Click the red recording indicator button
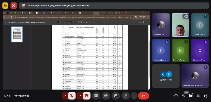Image resolution: width=211 pixels, height=102 pixels. coord(13,6)
